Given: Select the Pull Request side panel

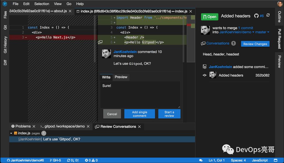Looking at the screenshot, I should [280, 39].
